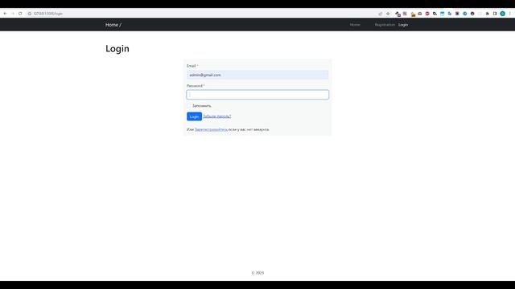Click the large "Login" page heading
Viewport: 515px width, 289px height.
(117, 49)
